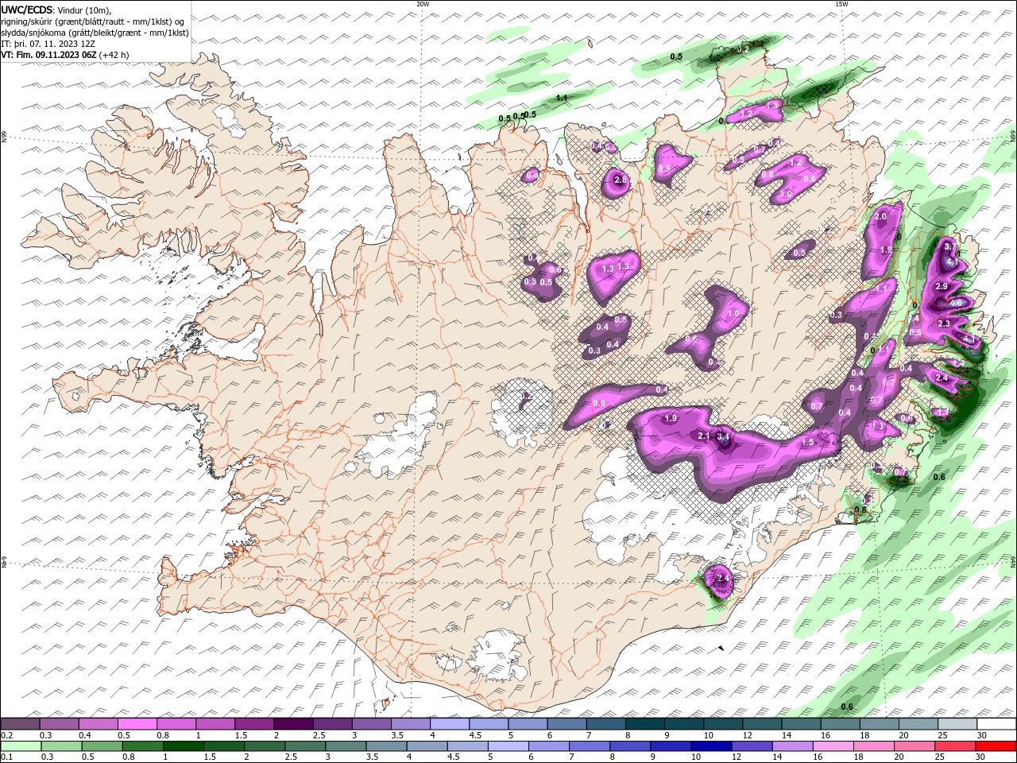This screenshot has height=763, width=1017.
Task: Select the 2.0 value in the northeast
Action: coord(880,217)
